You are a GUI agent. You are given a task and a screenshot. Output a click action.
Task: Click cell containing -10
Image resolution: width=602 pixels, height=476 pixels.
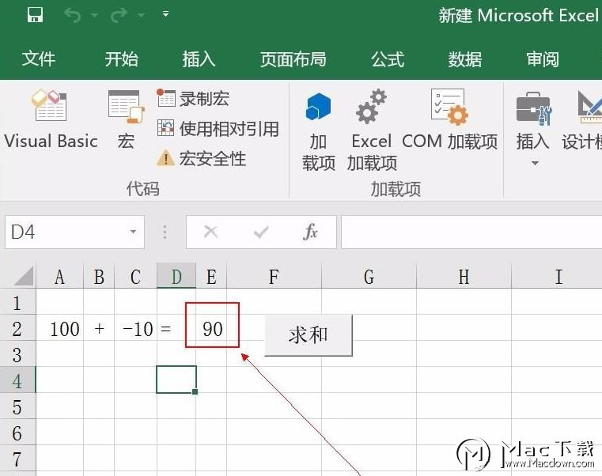tap(135, 329)
